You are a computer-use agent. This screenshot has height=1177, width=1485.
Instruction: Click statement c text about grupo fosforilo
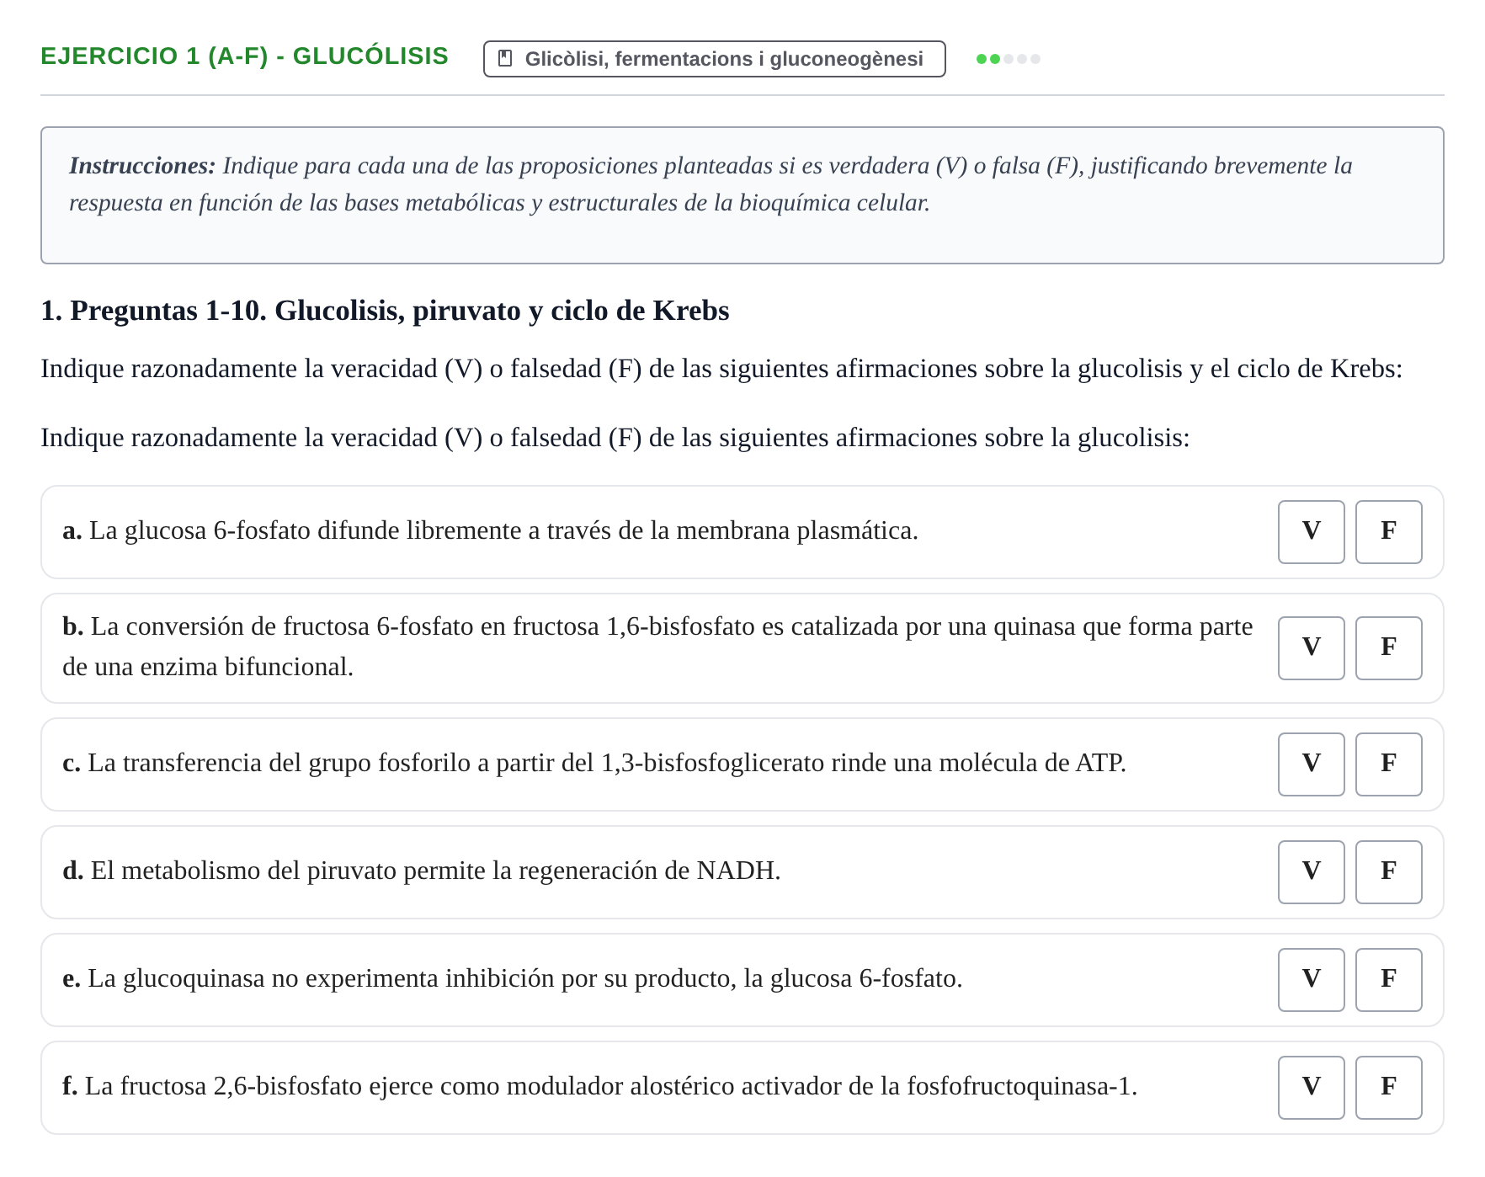coord(594,764)
